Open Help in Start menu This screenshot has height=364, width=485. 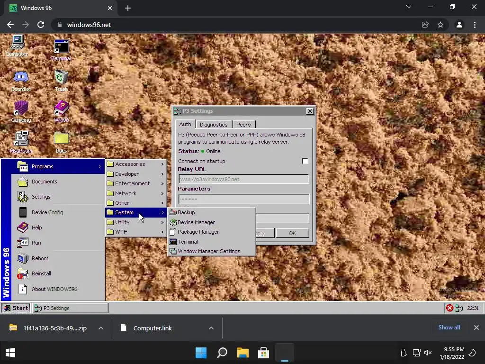point(58,227)
